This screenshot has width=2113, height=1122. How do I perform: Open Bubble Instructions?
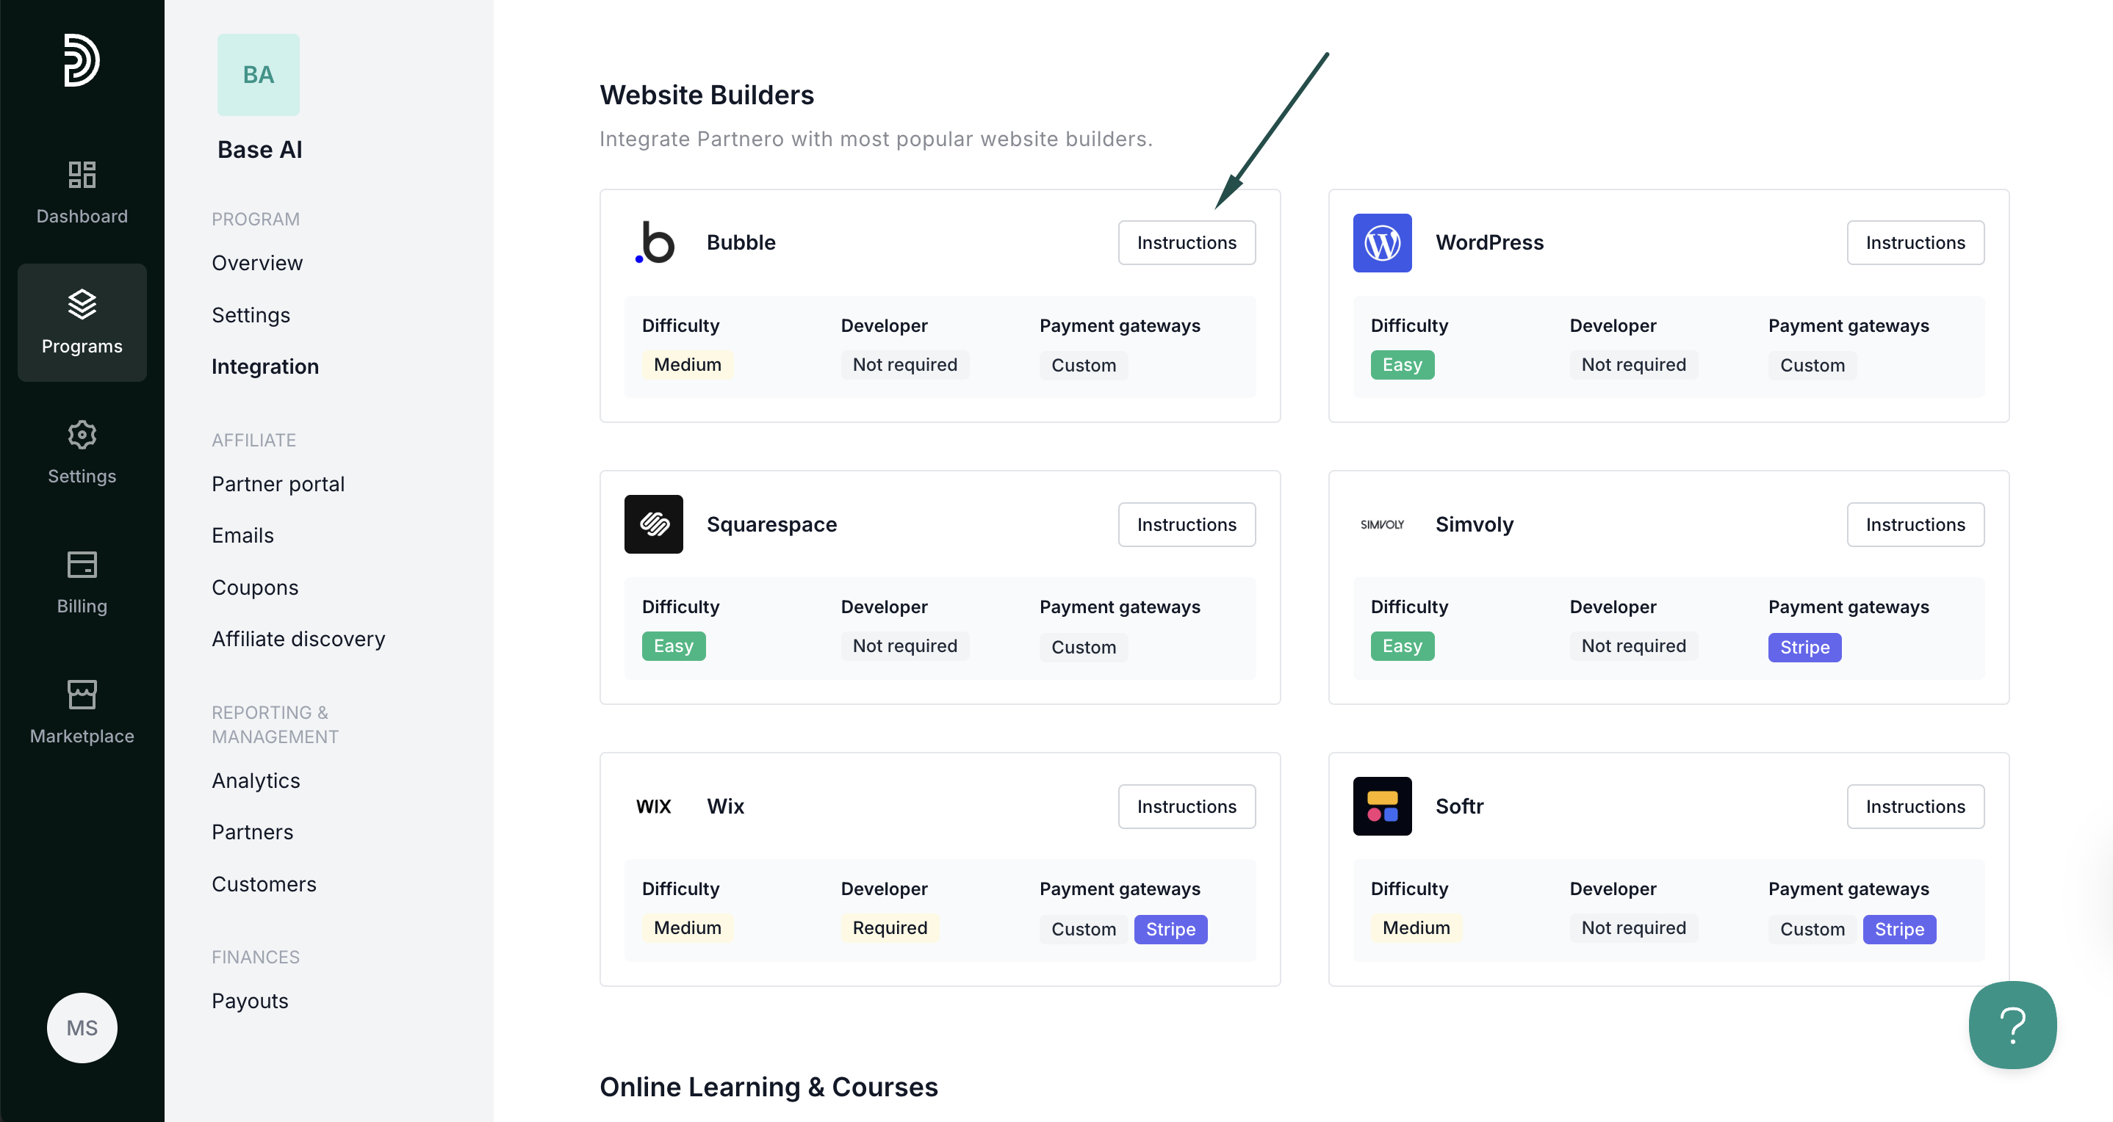click(x=1187, y=242)
